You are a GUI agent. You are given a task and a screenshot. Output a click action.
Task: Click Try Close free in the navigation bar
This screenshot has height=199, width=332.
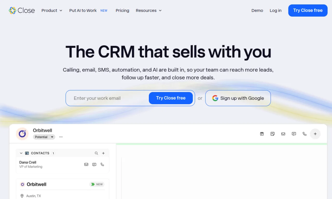tap(308, 10)
